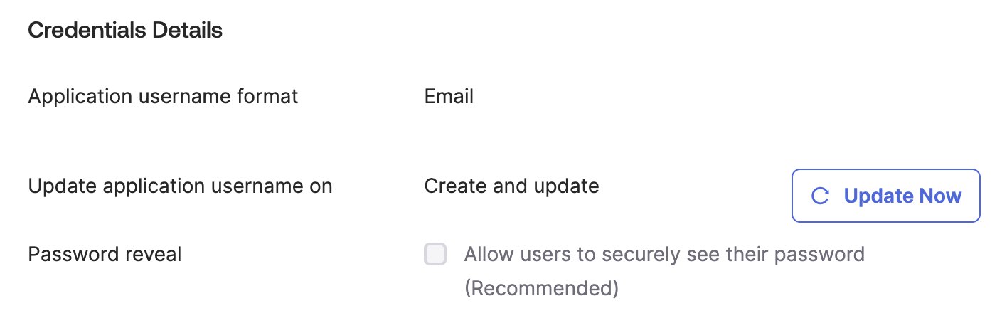Trigger an immediate username update
Image resolution: width=1007 pixels, height=333 pixels.
tap(885, 196)
